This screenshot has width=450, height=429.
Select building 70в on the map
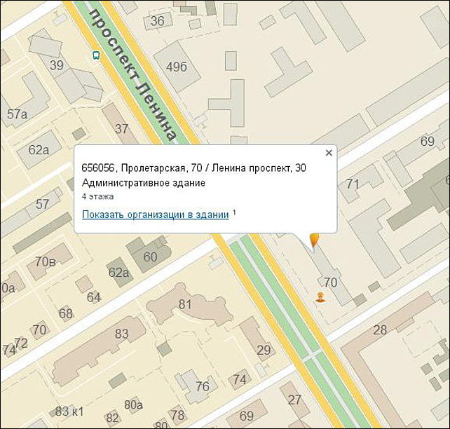46,261
